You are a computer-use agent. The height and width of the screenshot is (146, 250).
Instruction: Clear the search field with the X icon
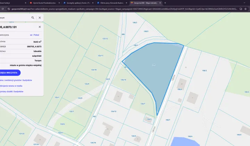(40, 17)
